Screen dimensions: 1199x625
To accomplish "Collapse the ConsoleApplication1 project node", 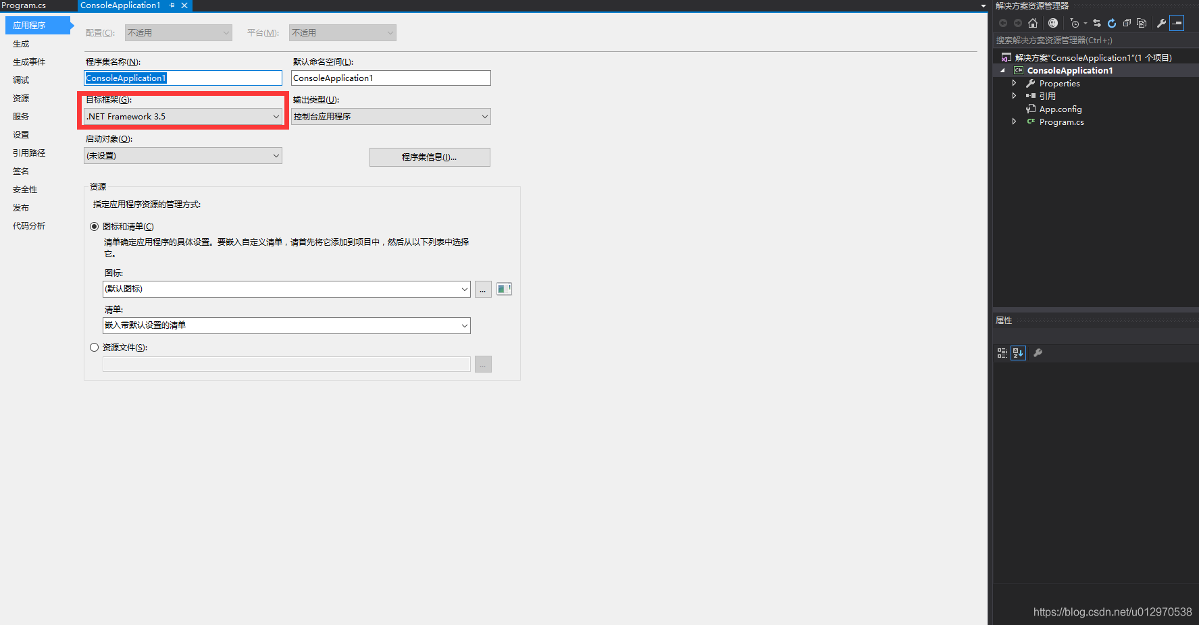I will coord(1002,70).
